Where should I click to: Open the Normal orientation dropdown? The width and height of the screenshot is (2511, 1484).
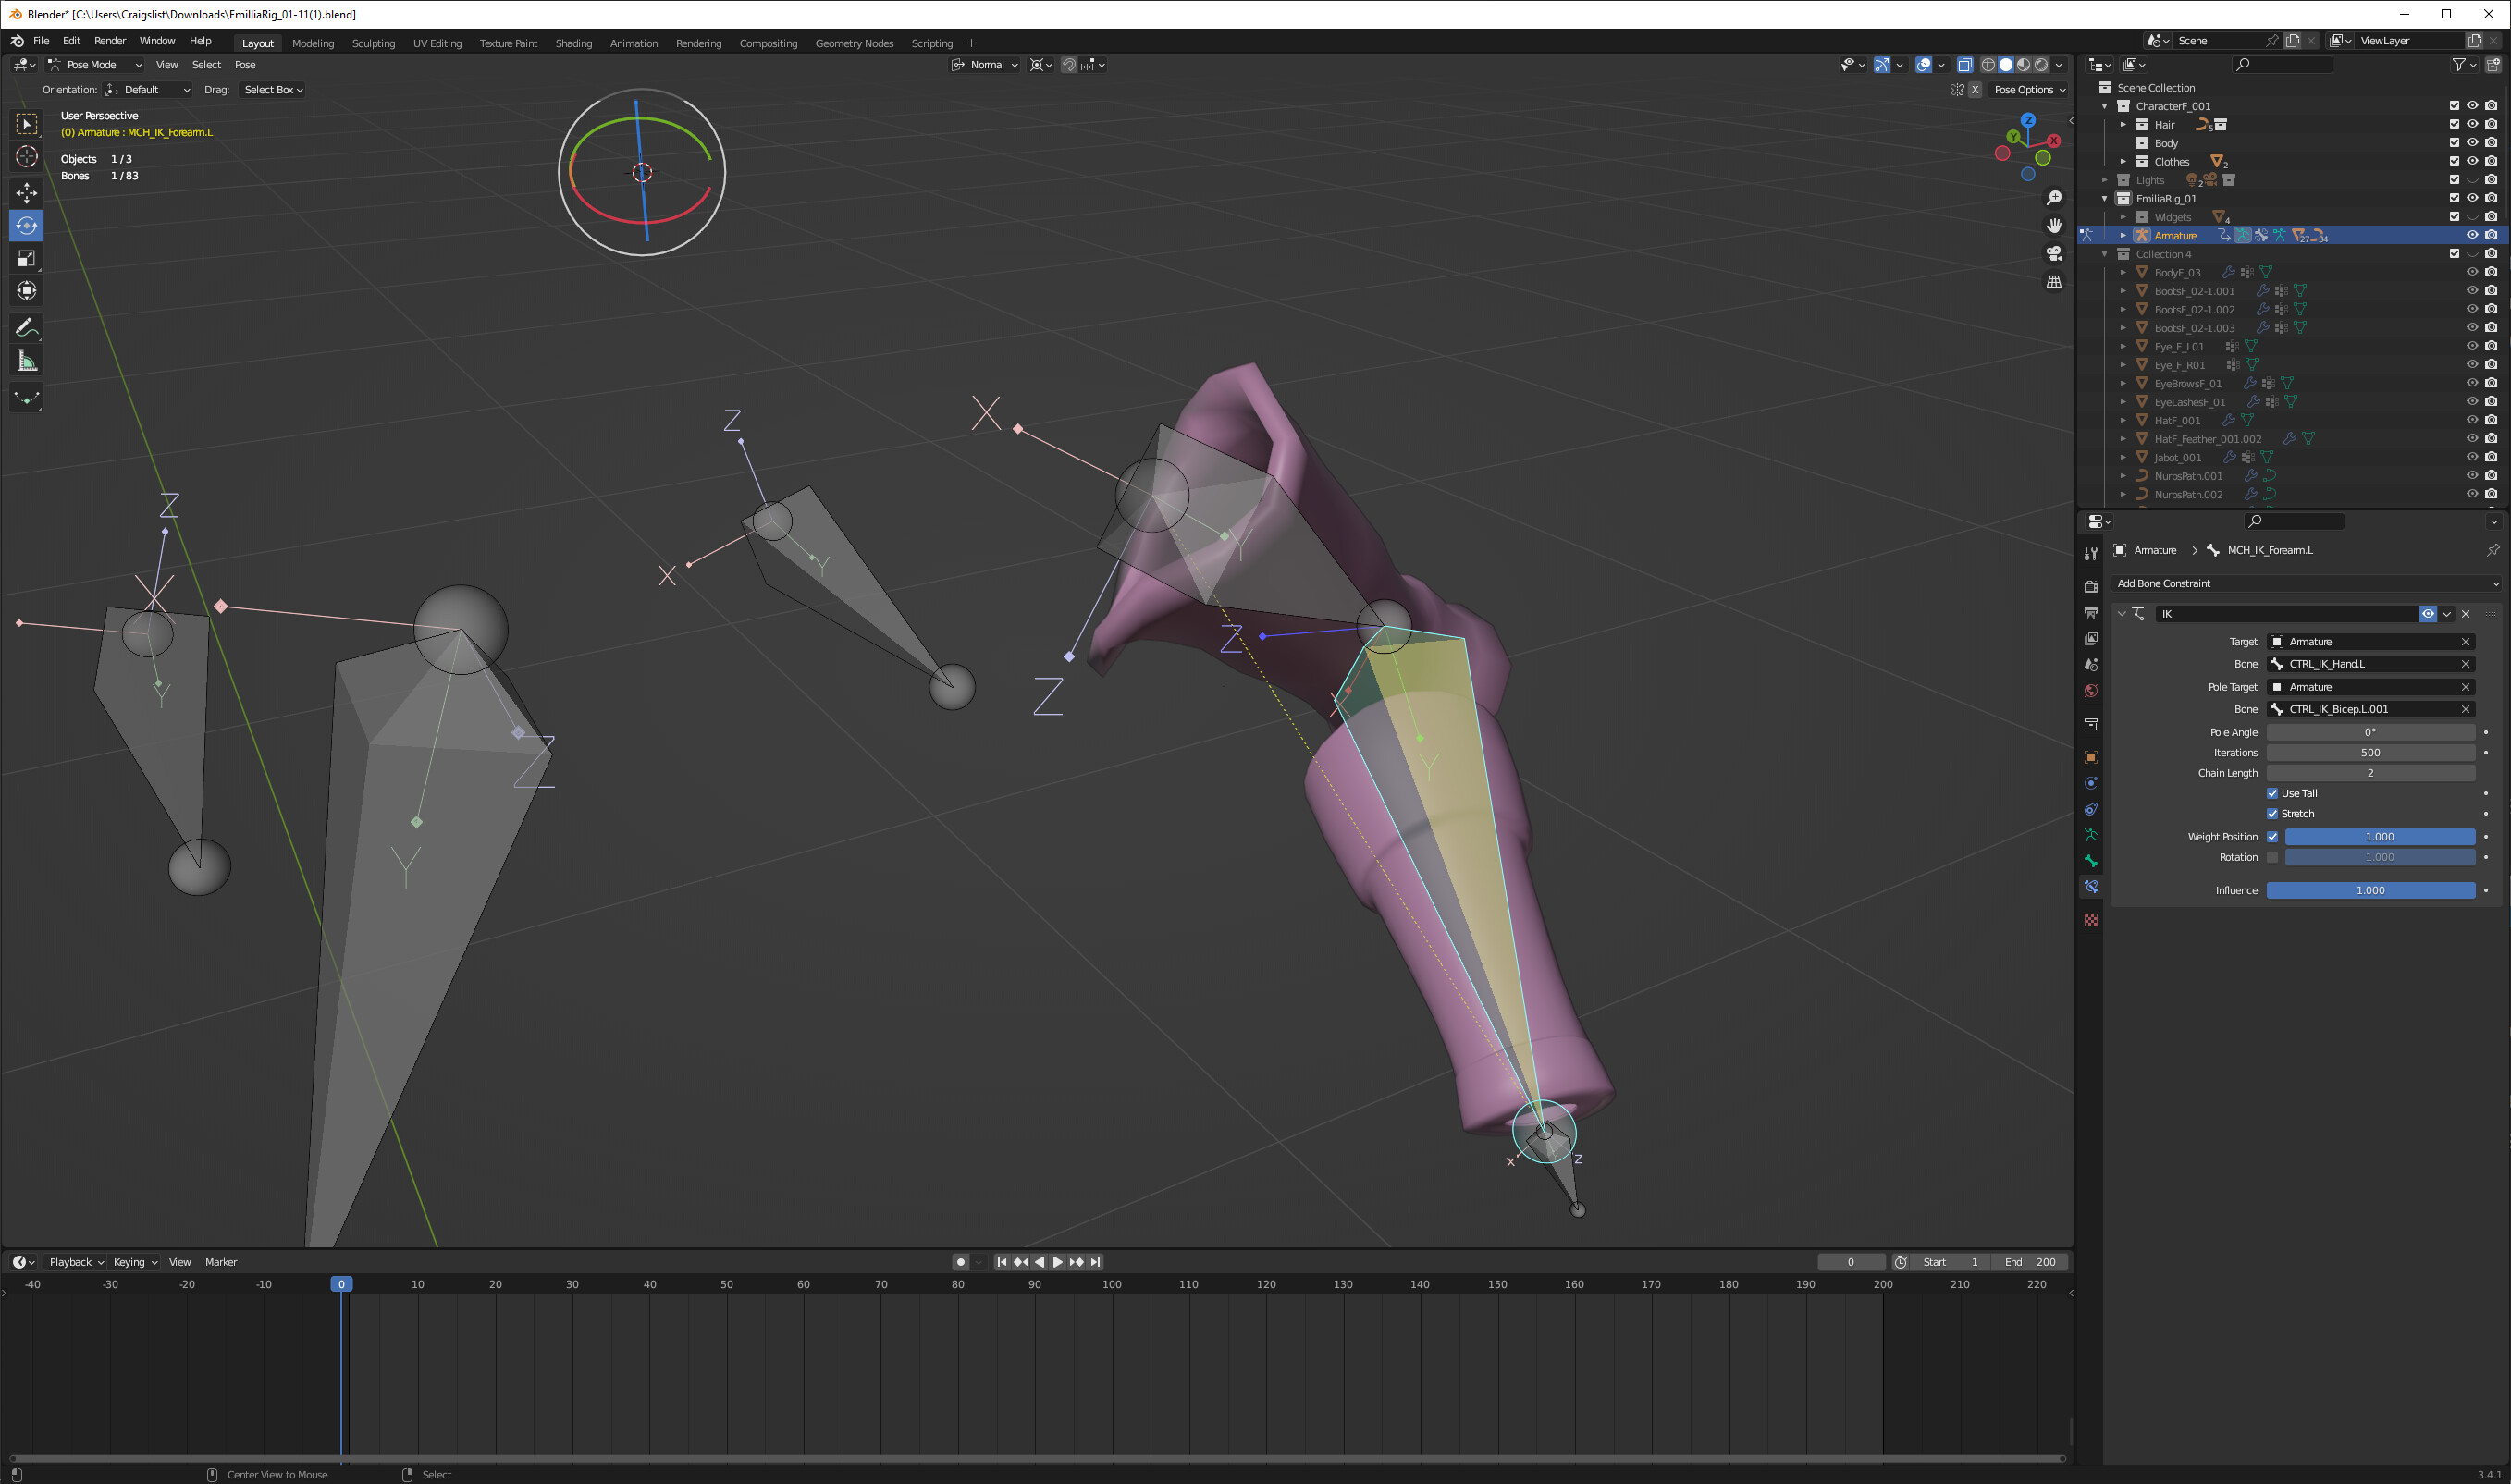pyautogui.click(x=985, y=65)
